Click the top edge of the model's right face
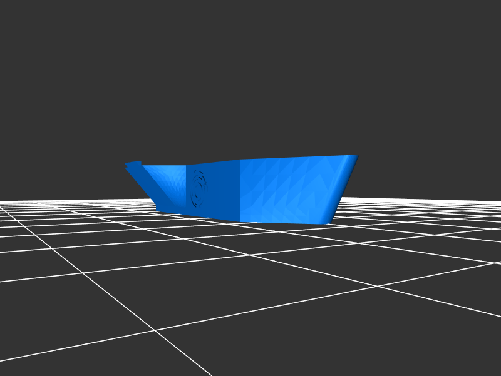 [294, 158]
